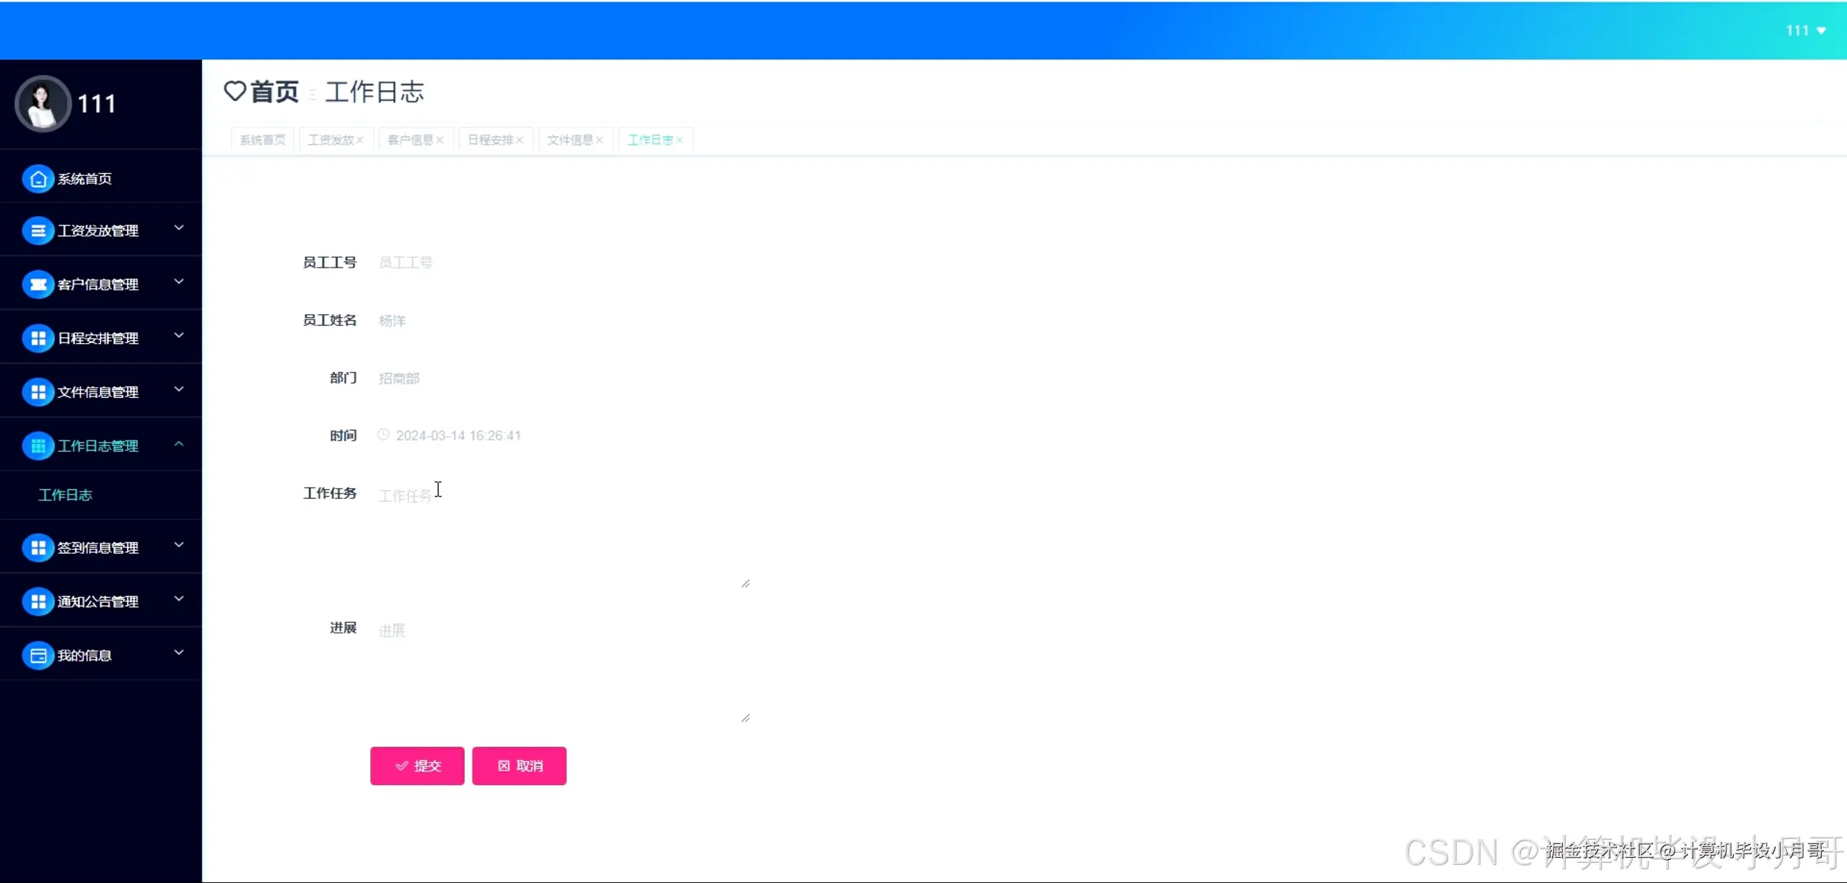Viewport: 1847px width, 883px height.
Task: Click the 我的信息 card icon
Action: [38, 655]
